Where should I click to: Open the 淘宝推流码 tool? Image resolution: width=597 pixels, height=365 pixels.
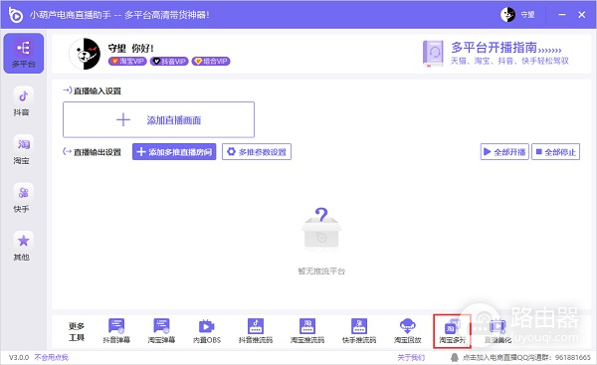coord(307,331)
